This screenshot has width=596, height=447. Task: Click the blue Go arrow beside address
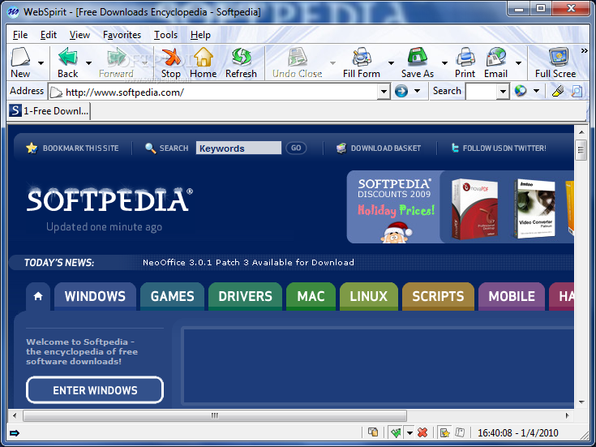pyautogui.click(x=401, y=92)
